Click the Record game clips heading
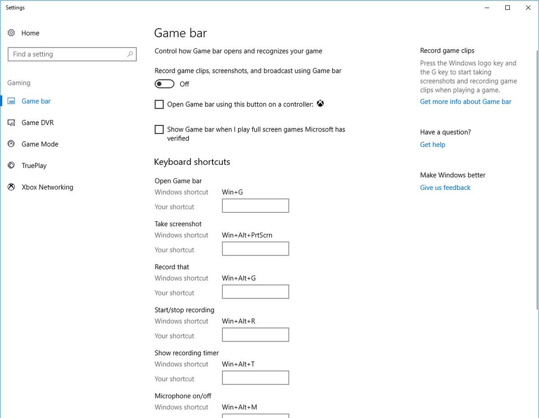 447,51
